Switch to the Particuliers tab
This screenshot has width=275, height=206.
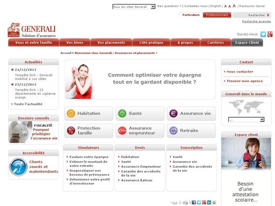click(191, 15)
